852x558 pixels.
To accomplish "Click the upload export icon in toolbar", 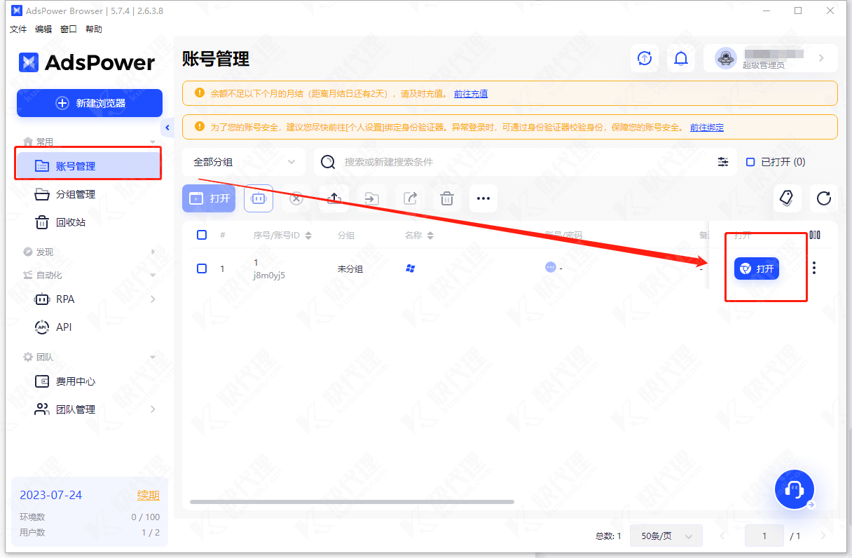I will [334, 198].
